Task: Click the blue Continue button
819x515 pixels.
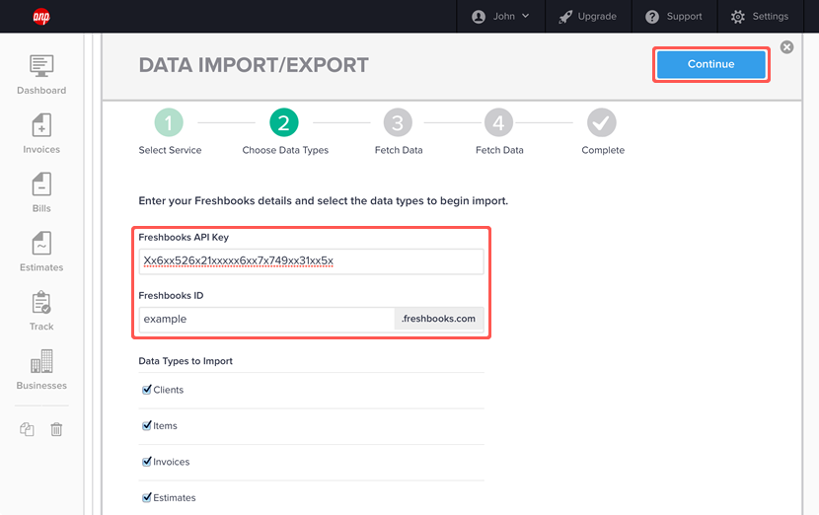Action: coord(710,64)
